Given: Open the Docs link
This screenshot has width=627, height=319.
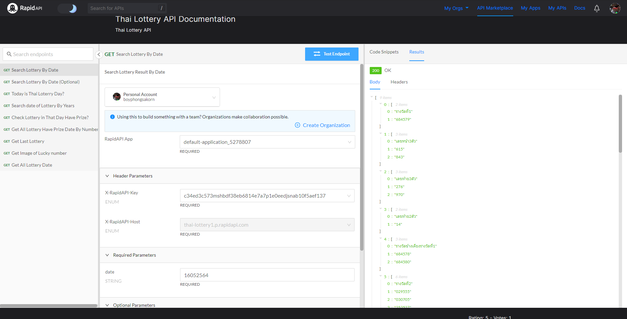Looking at the screenshot, I should [580, 8].
